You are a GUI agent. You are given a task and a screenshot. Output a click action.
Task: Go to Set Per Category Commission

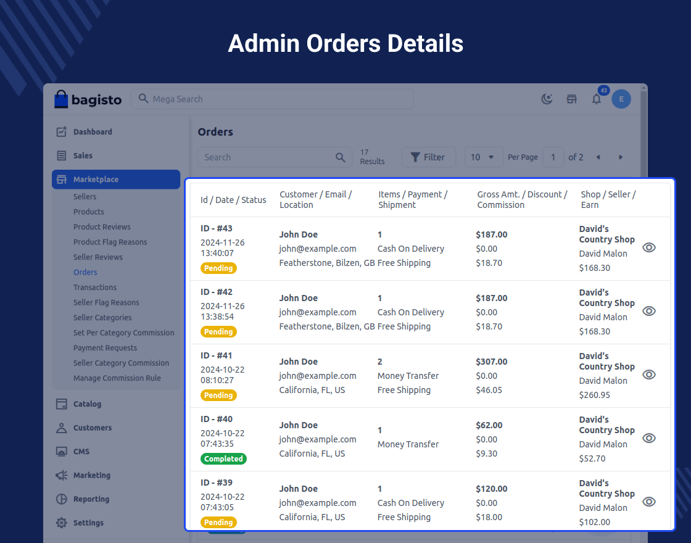tap(124, 333)
